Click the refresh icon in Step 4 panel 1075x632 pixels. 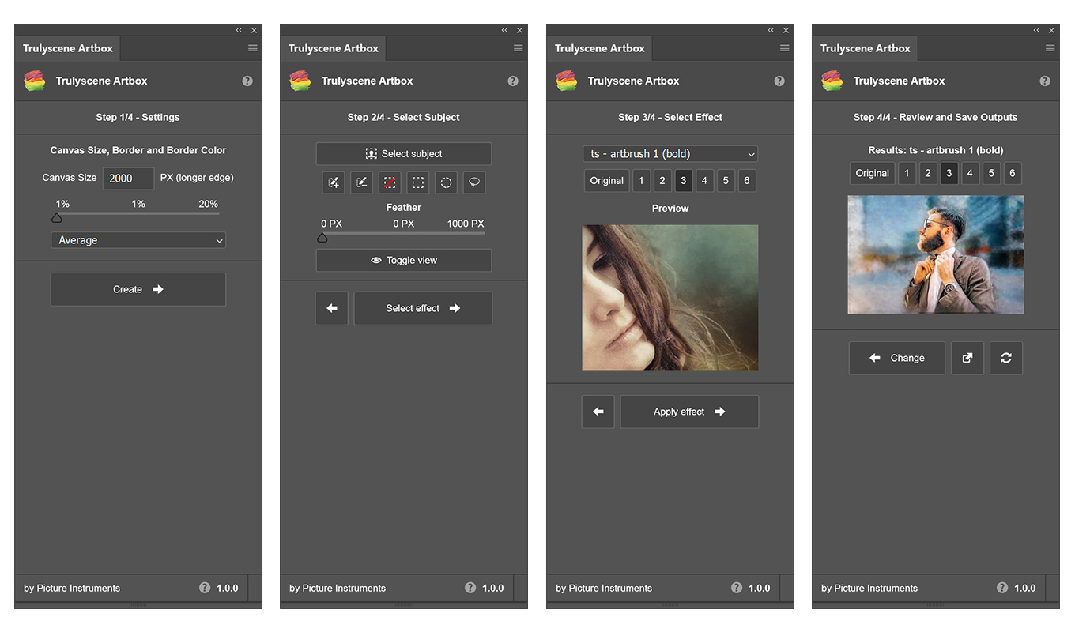point(1006,358)
